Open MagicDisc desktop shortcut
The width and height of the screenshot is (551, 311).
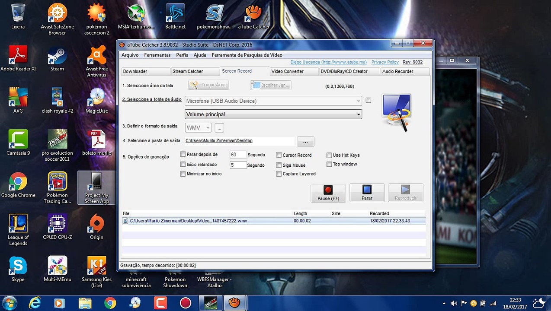(x=96, y=100)
